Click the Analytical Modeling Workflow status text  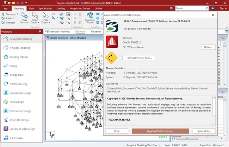[142, 145]
